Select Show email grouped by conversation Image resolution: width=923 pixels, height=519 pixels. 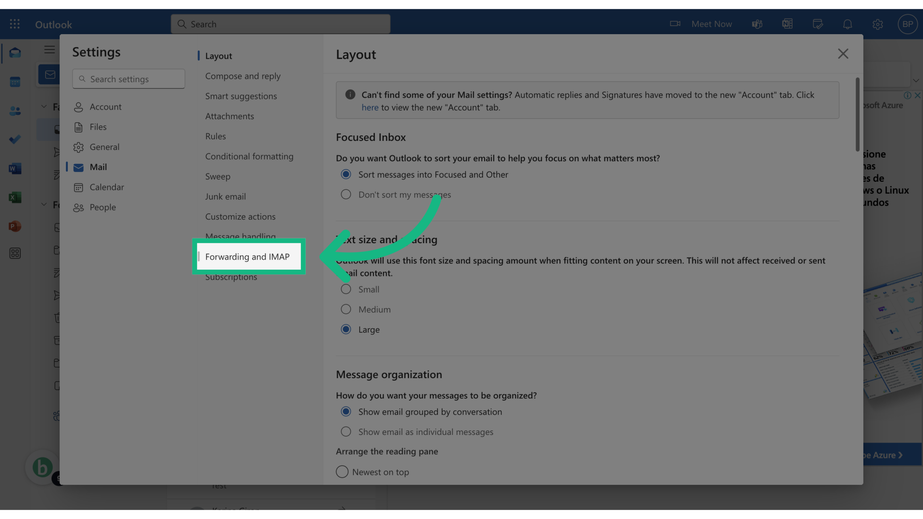346,412
